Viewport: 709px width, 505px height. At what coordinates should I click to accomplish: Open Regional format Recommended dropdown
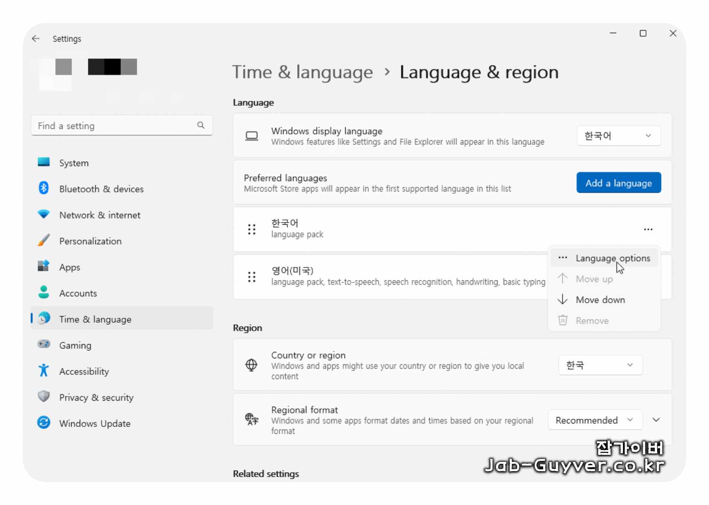[x=595, y=420]
